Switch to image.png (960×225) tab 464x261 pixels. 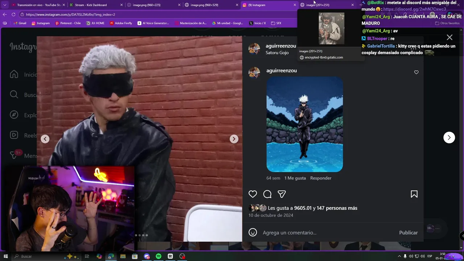(153, 5)
